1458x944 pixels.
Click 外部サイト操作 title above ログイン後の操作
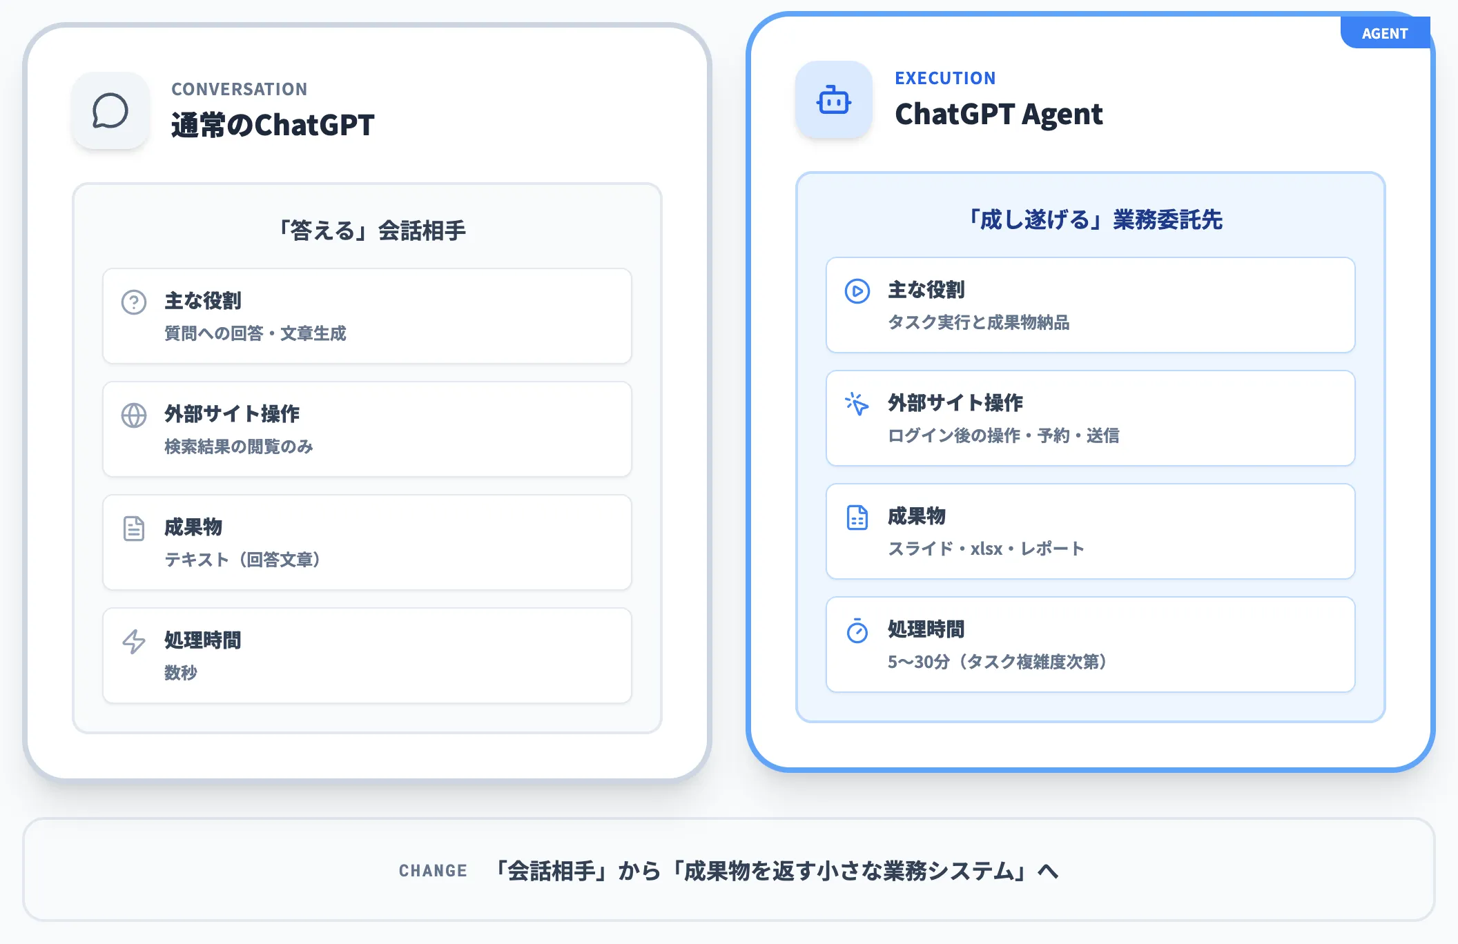[x=955, y=403]
